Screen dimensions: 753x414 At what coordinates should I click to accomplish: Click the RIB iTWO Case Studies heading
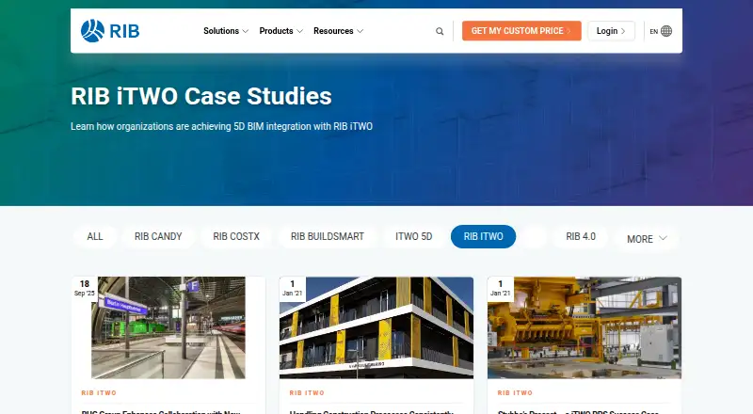tap(201, 96)
